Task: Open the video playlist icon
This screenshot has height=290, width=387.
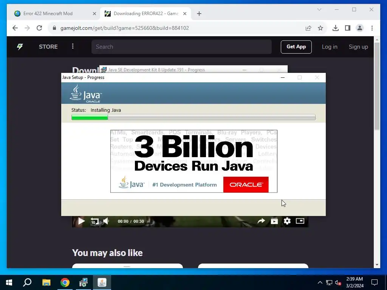Action: coord(274,221)
